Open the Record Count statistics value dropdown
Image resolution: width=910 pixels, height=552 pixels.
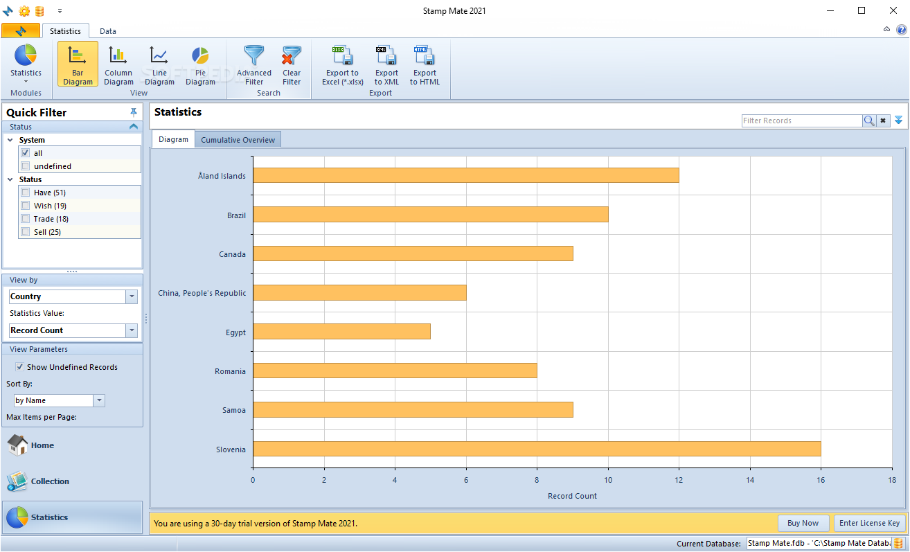[x=132, y=330]
